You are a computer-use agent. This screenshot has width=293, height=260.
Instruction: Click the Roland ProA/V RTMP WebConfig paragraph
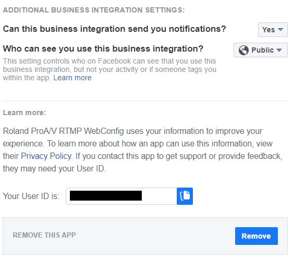click(142, 150)
